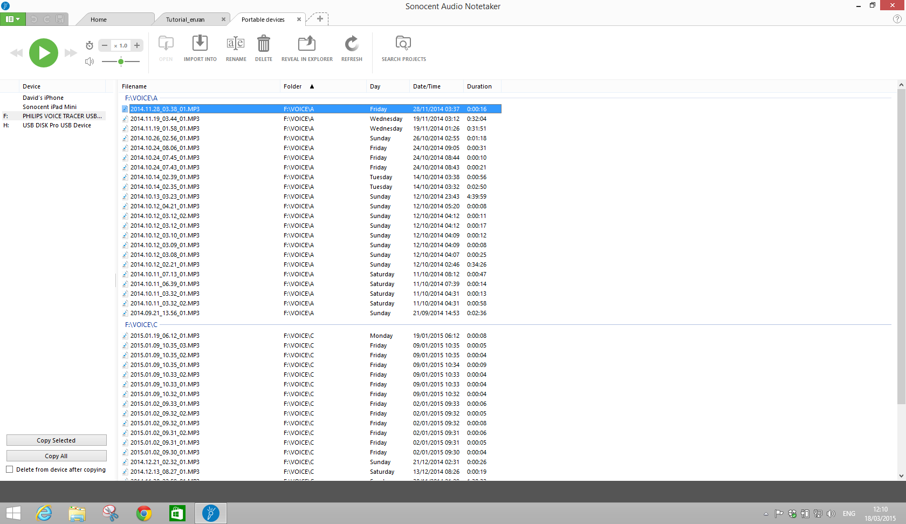Open a new tab with plus
This screenshot has width=906, height=524.
[x=320, y=19]
